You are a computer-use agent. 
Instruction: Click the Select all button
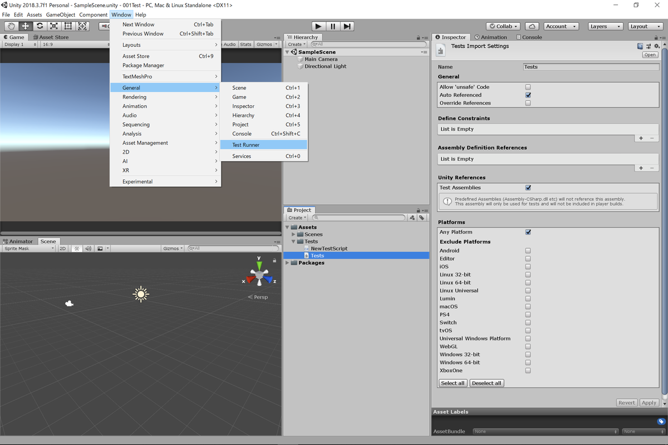pyautogui.click(x=453, y=383)
